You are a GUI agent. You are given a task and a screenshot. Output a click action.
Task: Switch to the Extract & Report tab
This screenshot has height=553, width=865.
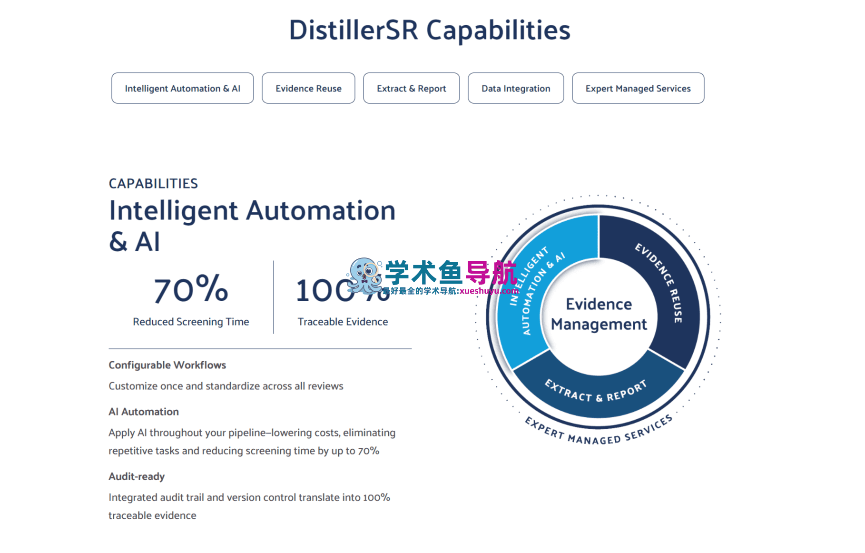point(411,88)
